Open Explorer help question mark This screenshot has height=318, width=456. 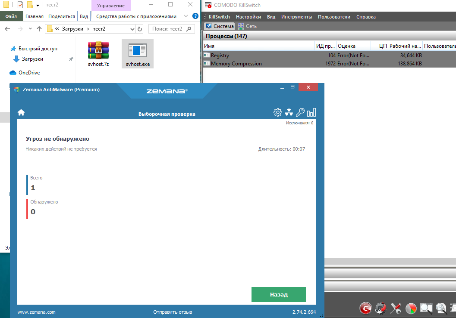tap(195, 16)
